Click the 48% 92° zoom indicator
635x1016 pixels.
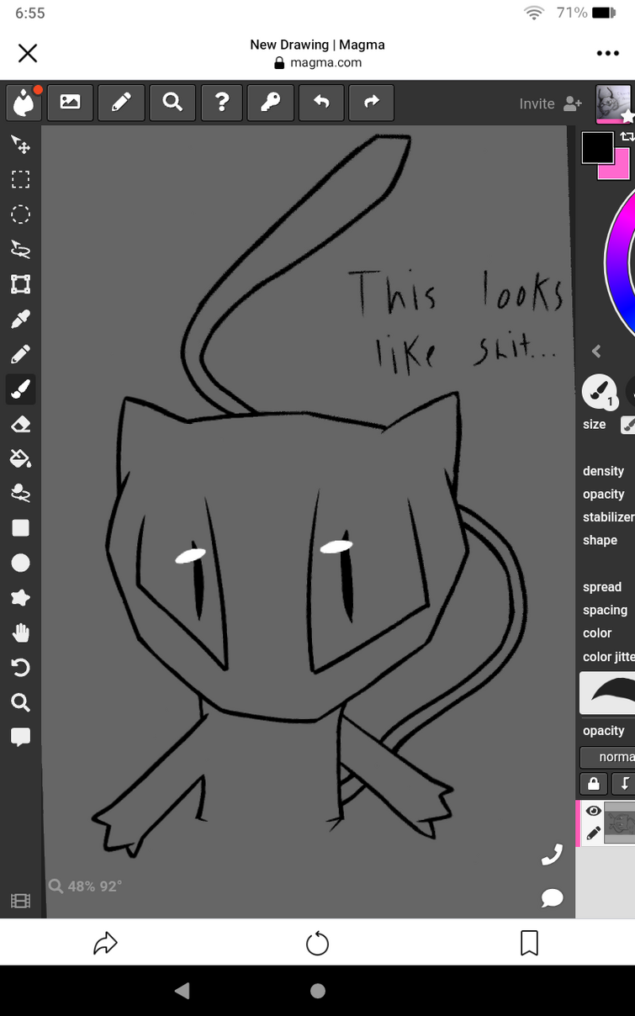click(x=85, y=886)
